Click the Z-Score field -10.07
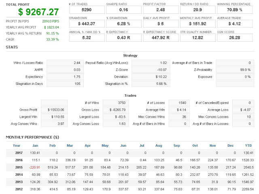The image size is (259, 194). point(151,70)
